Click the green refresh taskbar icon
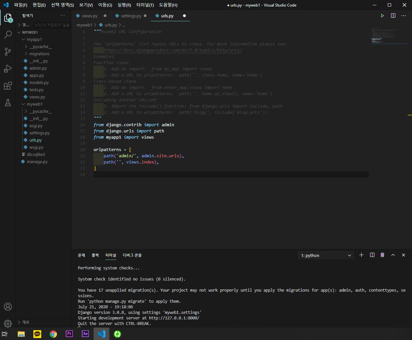 click(x=117, y=334)
